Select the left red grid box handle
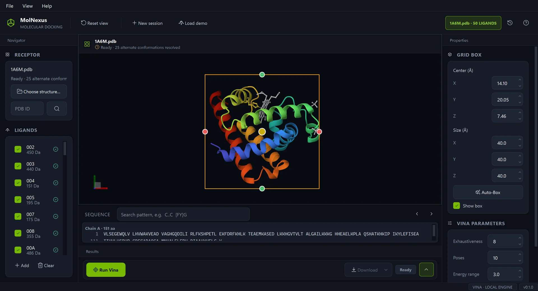 (x=205, y=132)
